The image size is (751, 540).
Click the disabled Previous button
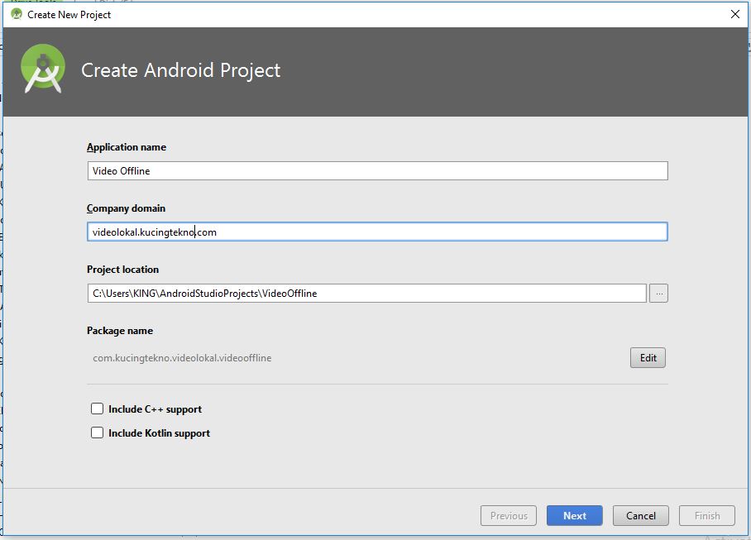[508, 515]
